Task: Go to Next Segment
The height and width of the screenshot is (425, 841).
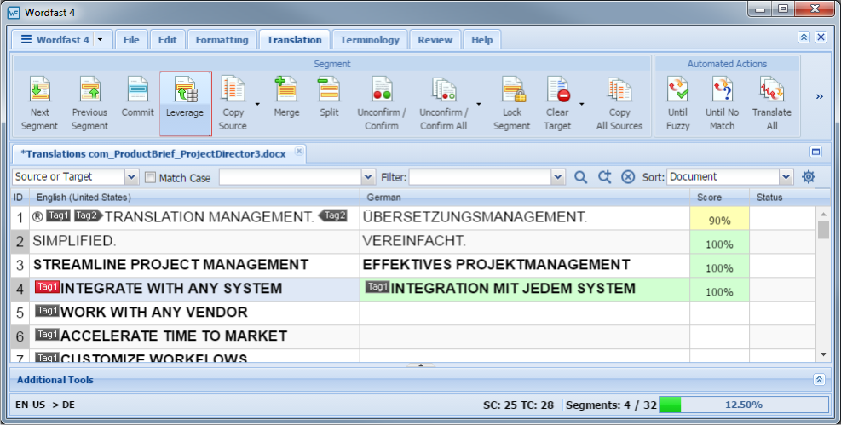Action: point(40,103)
